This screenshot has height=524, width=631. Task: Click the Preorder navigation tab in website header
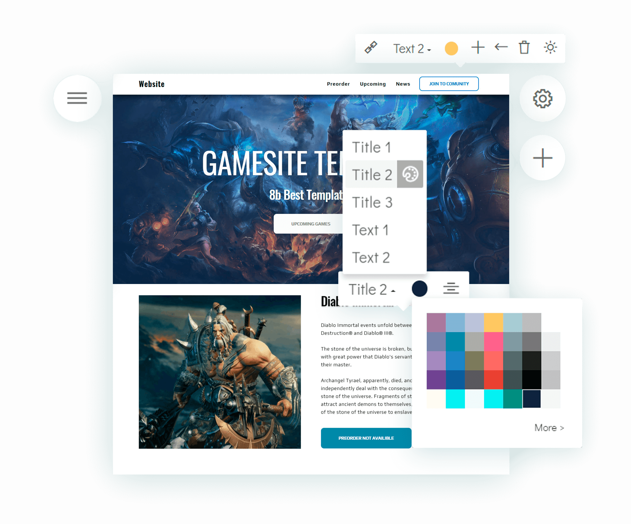[x=338, y=84]
